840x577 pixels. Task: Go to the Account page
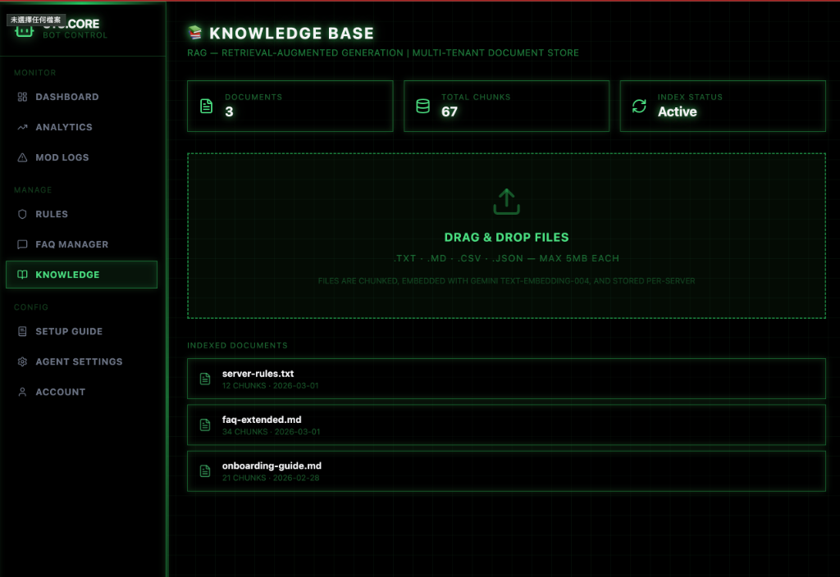tap(60, 392)
